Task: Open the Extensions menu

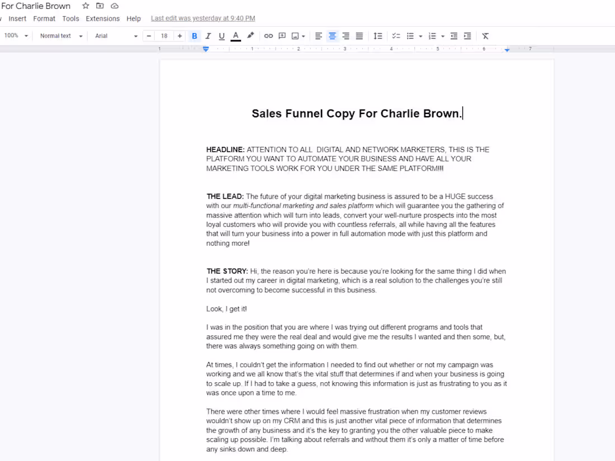Action: pos(102,18)
